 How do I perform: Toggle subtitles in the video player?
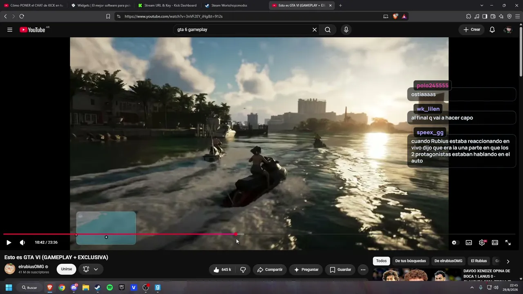pos(469,243)
